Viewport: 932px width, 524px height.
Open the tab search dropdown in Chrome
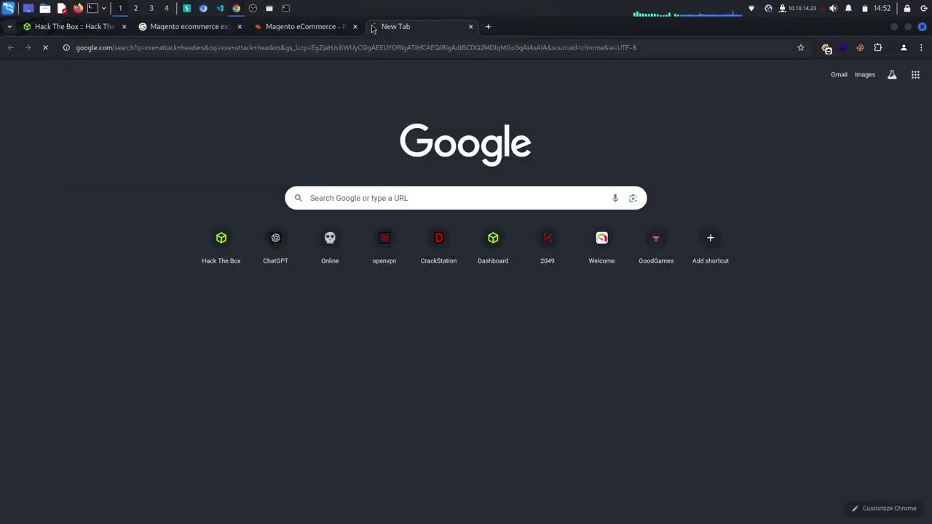coord(9,27)
